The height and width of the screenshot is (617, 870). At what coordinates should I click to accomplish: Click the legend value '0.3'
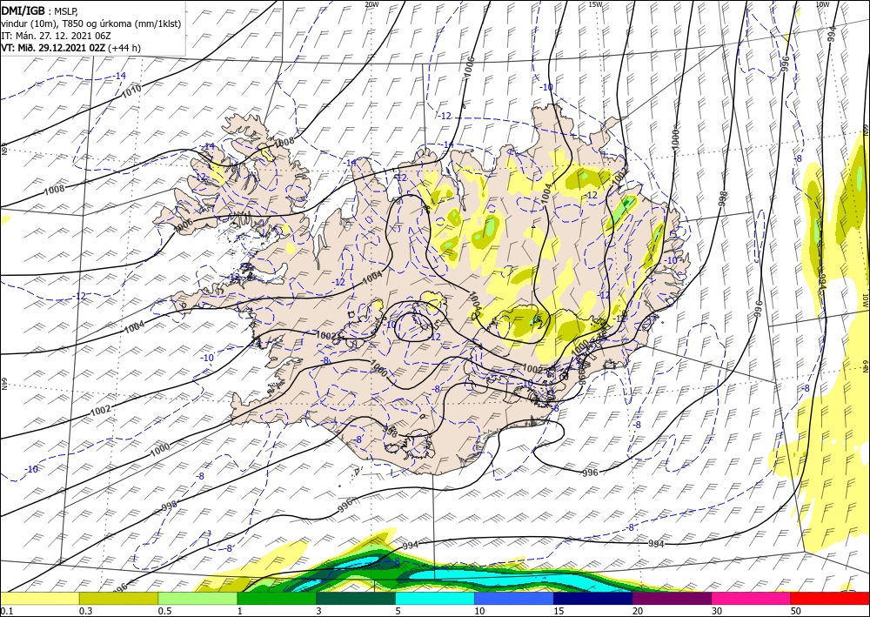point(85,611)
